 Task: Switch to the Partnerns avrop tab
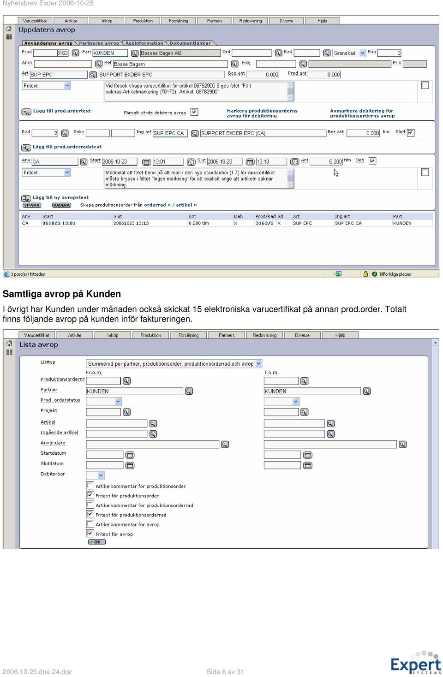pos(99,43)
